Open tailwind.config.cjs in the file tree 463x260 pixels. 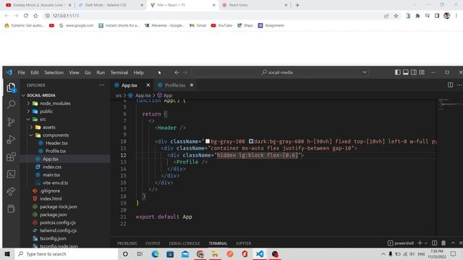pos(58,231)
